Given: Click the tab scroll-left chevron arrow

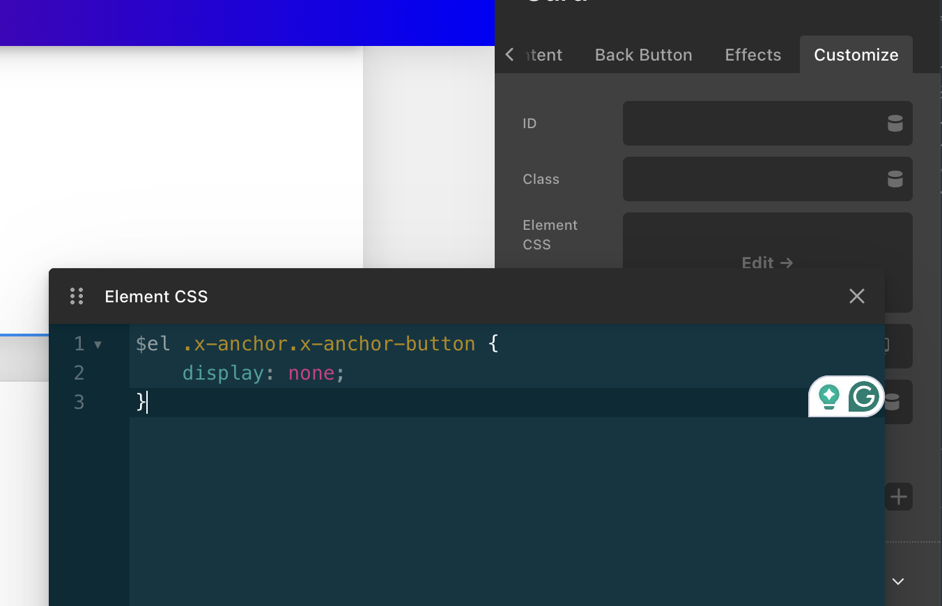Looking at the screenshot, I should click(x=510, y=54).
